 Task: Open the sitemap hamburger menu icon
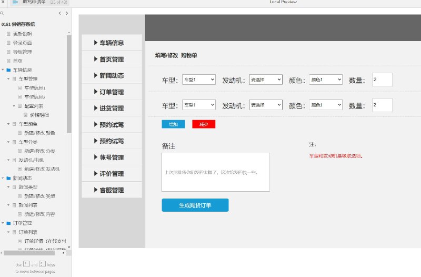[15, 3]
